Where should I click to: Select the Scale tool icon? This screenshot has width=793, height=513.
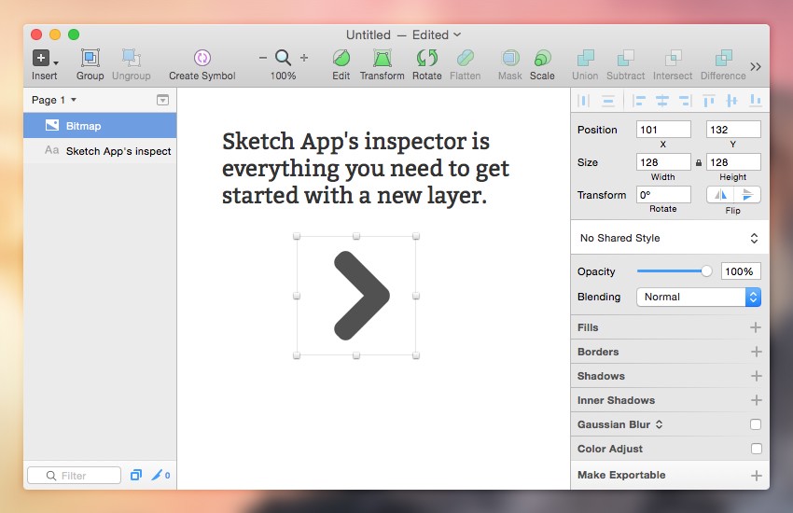coord(542,59)
